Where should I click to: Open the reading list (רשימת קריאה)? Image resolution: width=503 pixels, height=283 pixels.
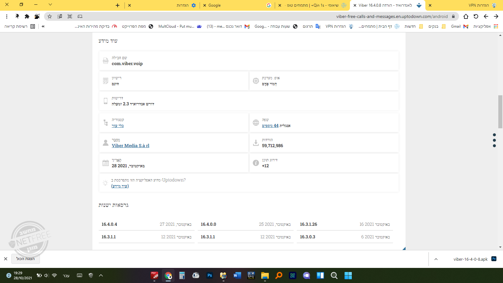20,26
